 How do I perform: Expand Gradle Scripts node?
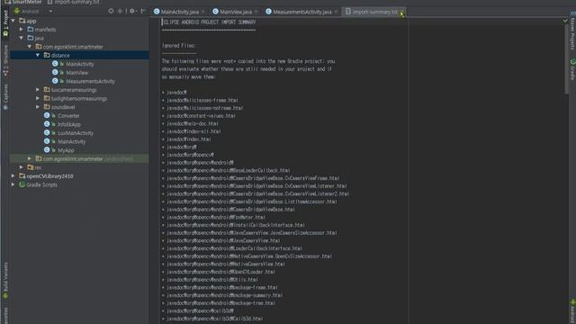pos(13,184)
